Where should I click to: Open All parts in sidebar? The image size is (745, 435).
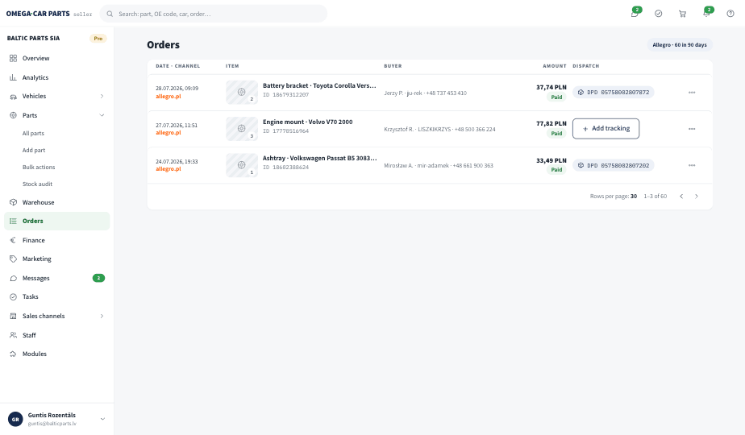(x=33, y=134)
